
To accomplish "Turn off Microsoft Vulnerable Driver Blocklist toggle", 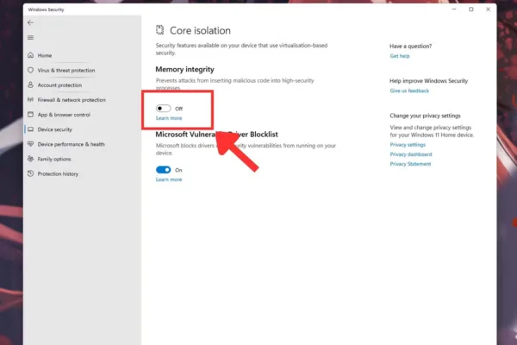I will (163, 170).
